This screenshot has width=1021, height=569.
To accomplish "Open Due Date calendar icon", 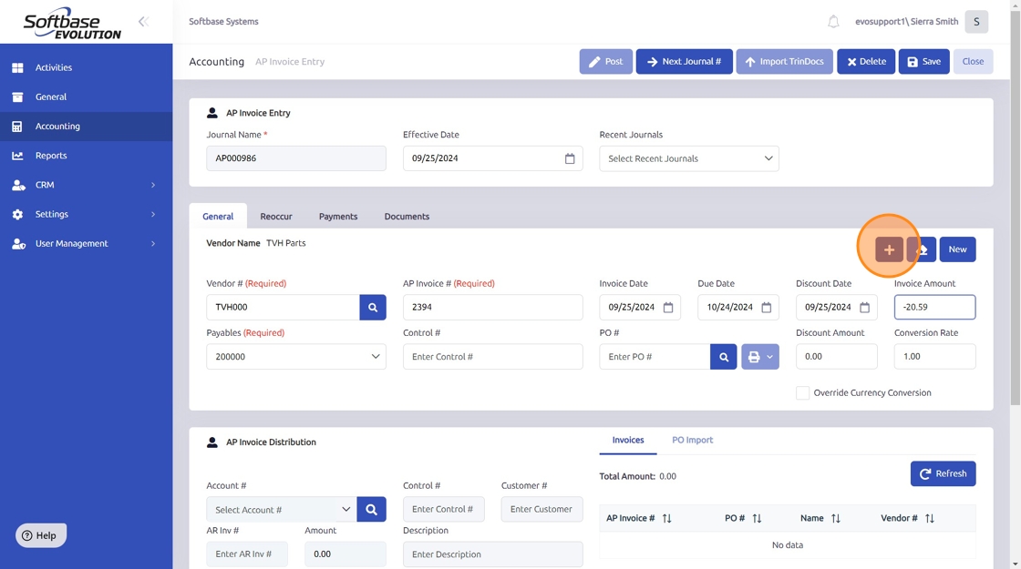I will pos(767,308).
